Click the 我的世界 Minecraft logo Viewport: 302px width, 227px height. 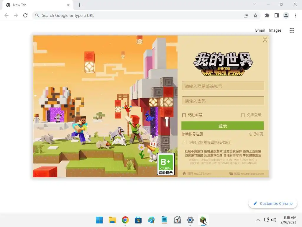223,64
